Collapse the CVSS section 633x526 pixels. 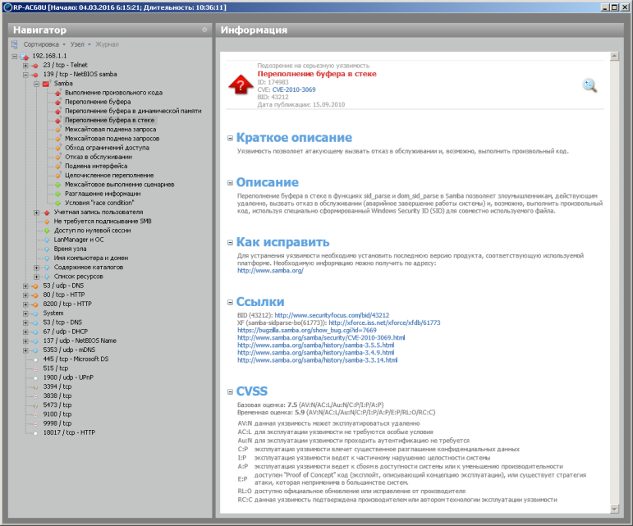pyautogui.click(x=230, y=391)
